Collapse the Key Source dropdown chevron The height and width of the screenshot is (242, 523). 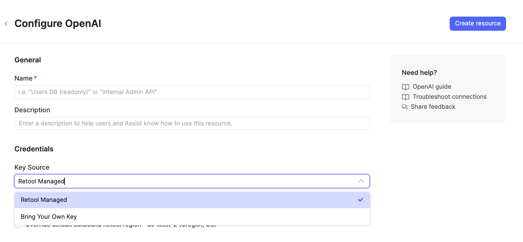tap(361, 181)
